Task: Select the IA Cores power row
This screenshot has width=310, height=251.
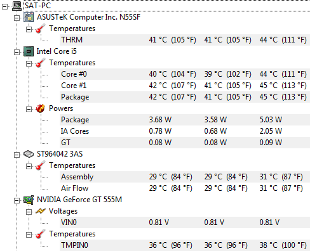Action: pos(185,131)
